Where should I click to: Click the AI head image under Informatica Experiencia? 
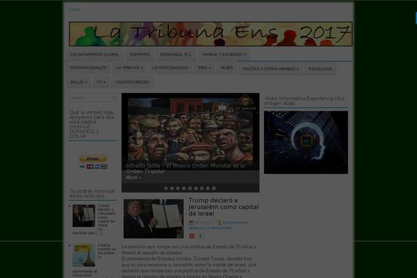point(306,142)
